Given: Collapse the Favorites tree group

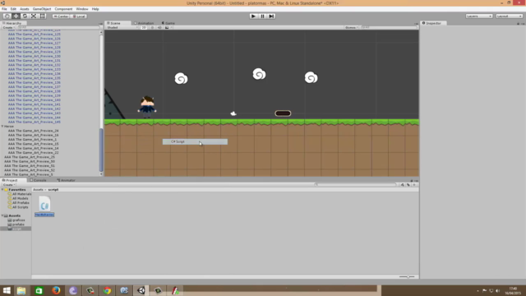Looking at the screenshot, I should 2,190.
